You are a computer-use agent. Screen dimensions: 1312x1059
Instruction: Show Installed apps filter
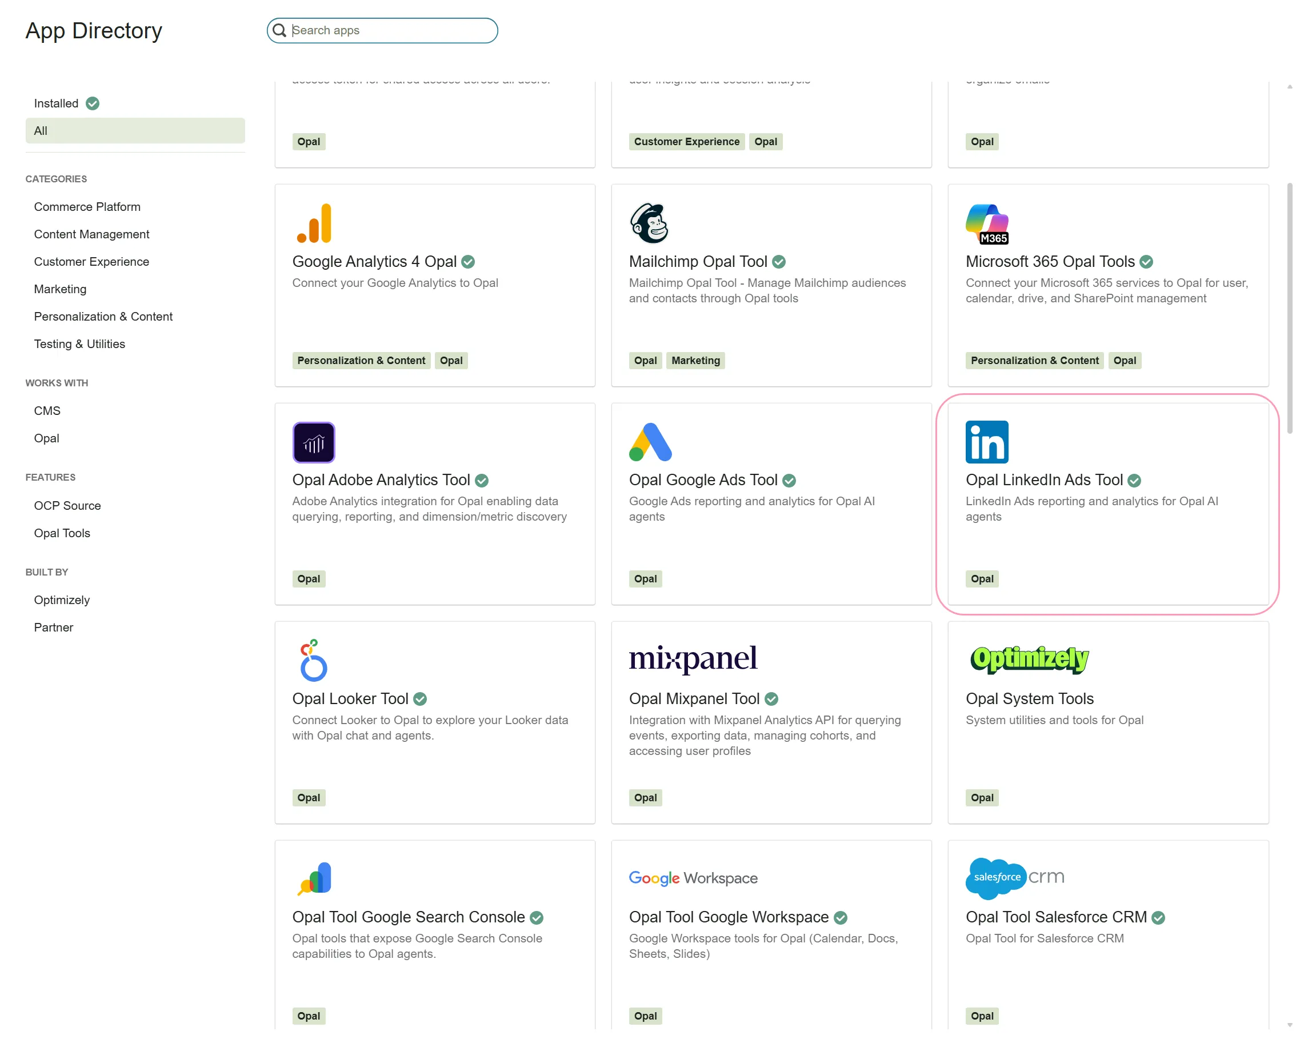pos(56,103)
